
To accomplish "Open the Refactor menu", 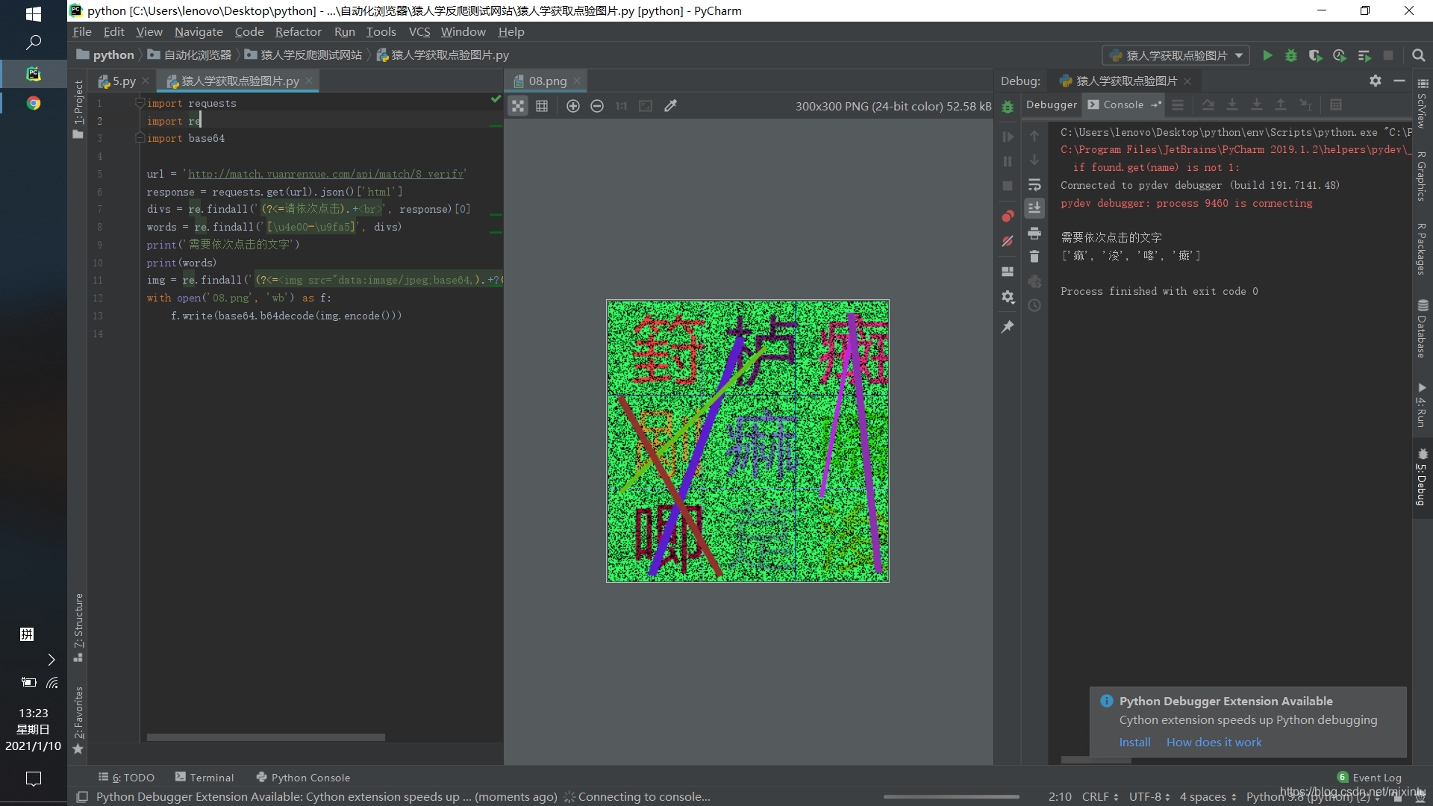I will [298, 31].
